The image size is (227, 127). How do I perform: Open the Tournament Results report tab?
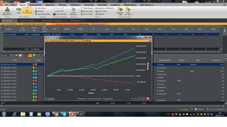(x=27, y=21)
